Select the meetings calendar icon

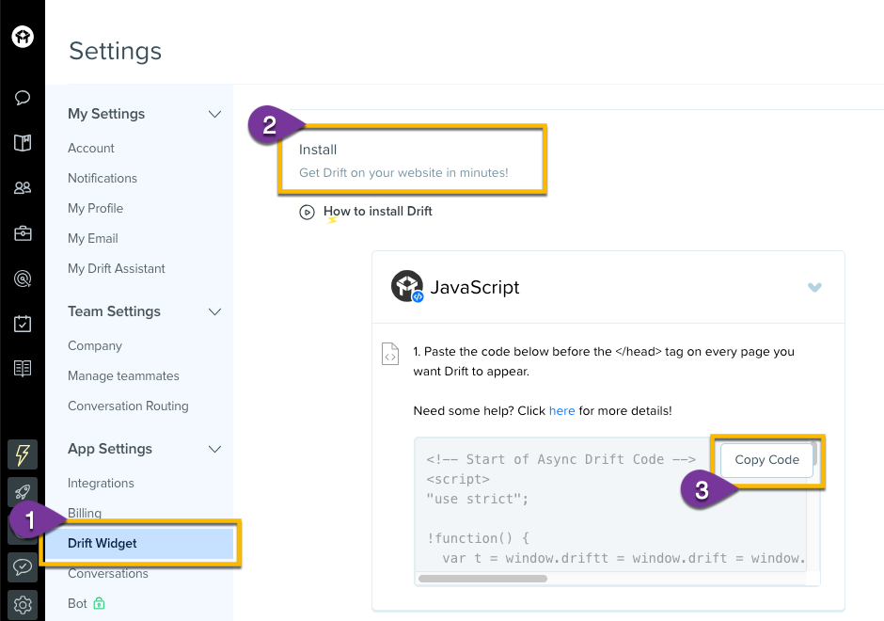click(x=23, y=323)
